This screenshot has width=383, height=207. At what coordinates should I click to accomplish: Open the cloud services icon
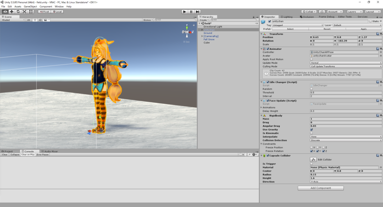(x=322, y=11)
